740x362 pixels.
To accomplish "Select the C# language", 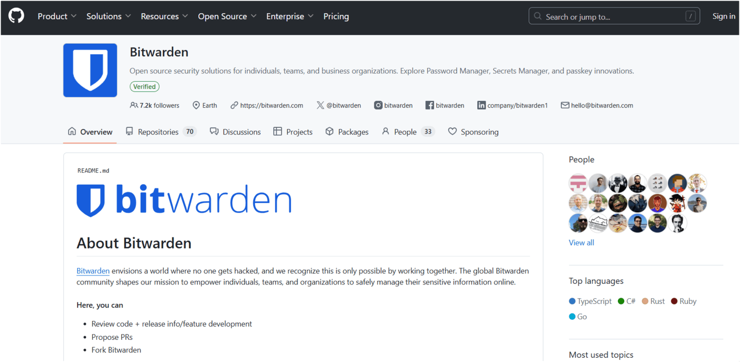I will [626, 301].
